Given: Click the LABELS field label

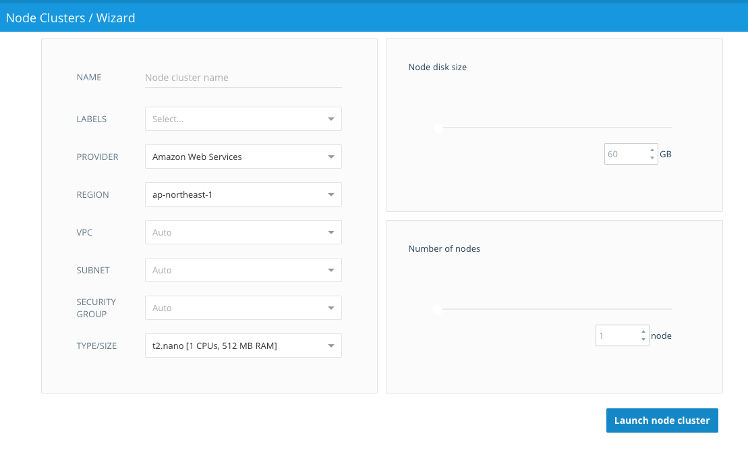Looking at the screenshot, I should pyautogui.click(x=92, y=119).
